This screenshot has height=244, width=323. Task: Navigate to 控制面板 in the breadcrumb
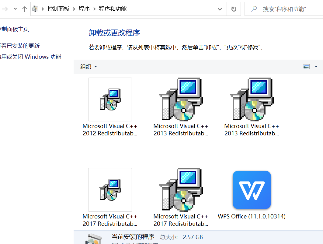click(58, 9)
